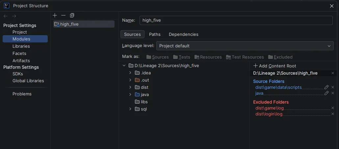Unmark java source folder with X

(333, 93)
